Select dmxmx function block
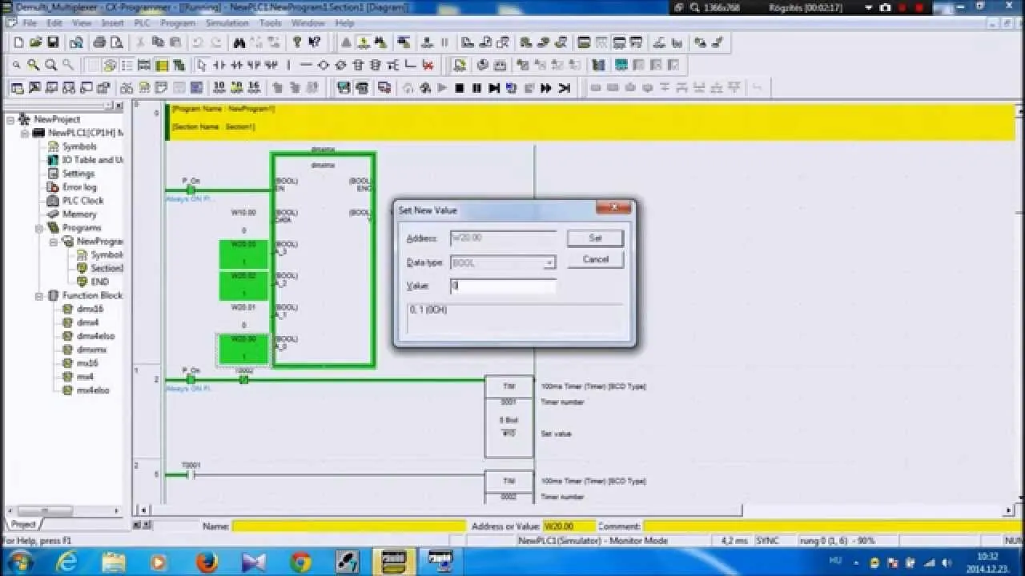Viewport: 1025px width, 576px height. [x=91, y=350]
